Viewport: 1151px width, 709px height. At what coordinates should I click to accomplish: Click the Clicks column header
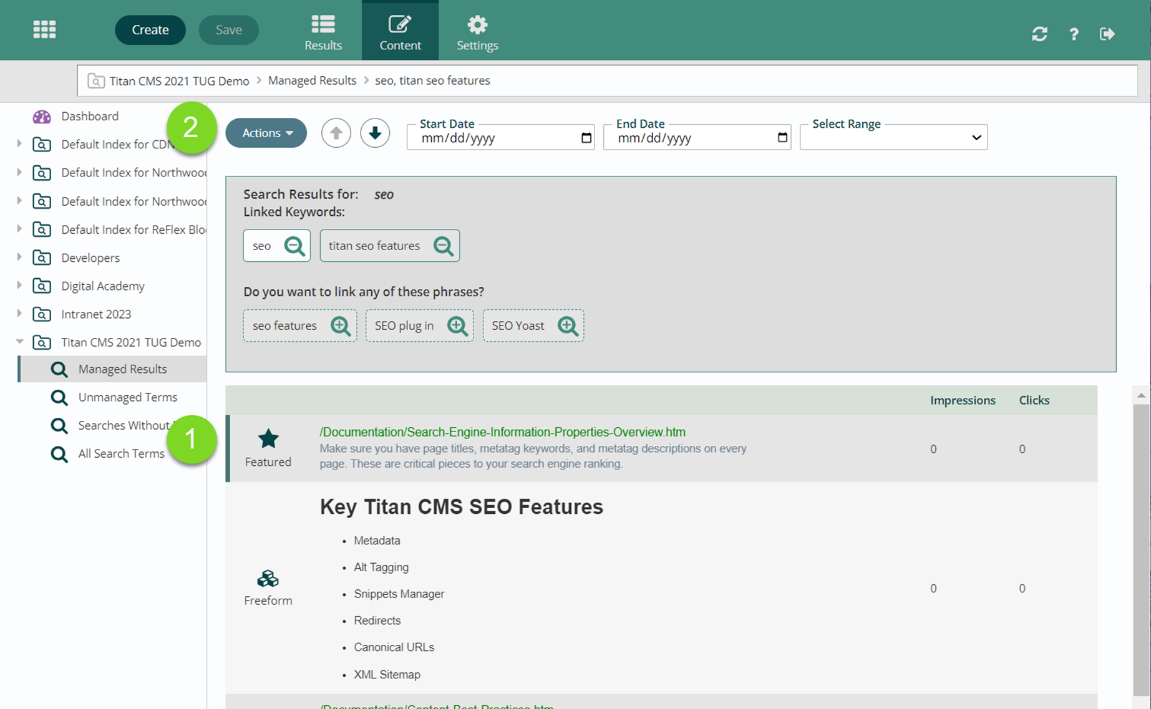(1034, 400)
